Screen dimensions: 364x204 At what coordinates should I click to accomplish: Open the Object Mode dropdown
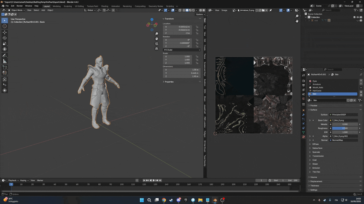pos(16,10)
